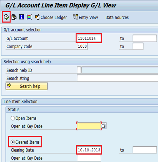Click the Company code 'to' field

pyautogui.click(x=138, y=46)
